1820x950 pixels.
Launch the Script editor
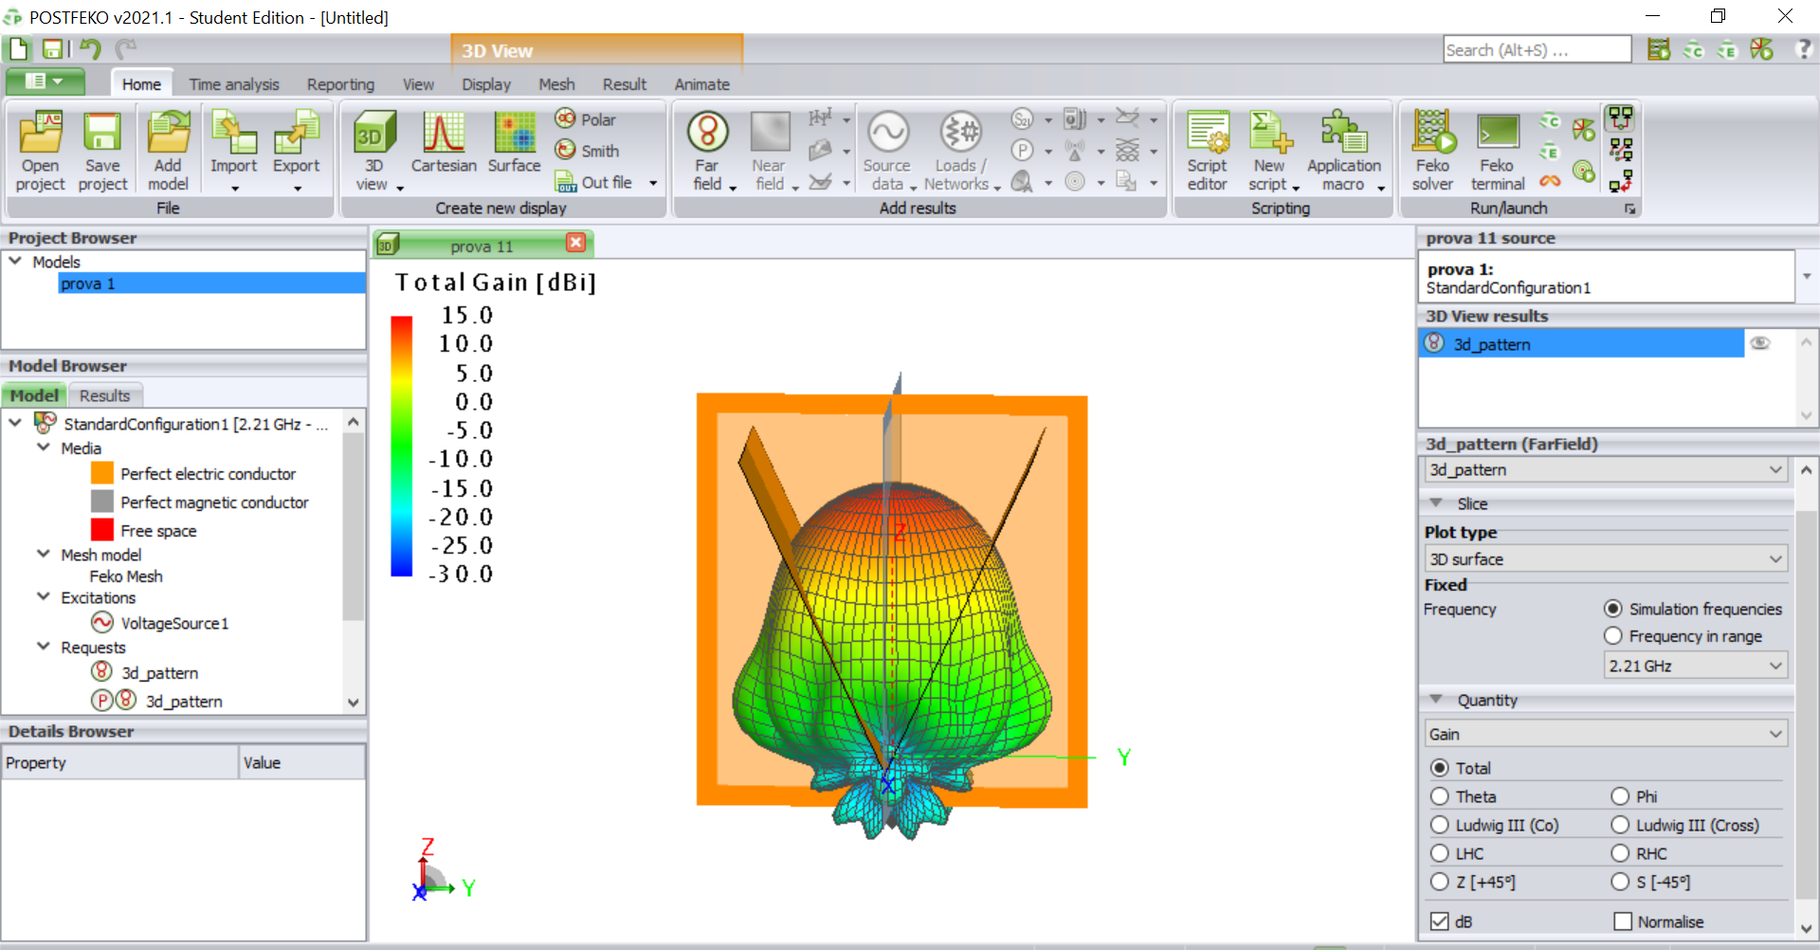pyautogui.click(x=1207, y=151)
